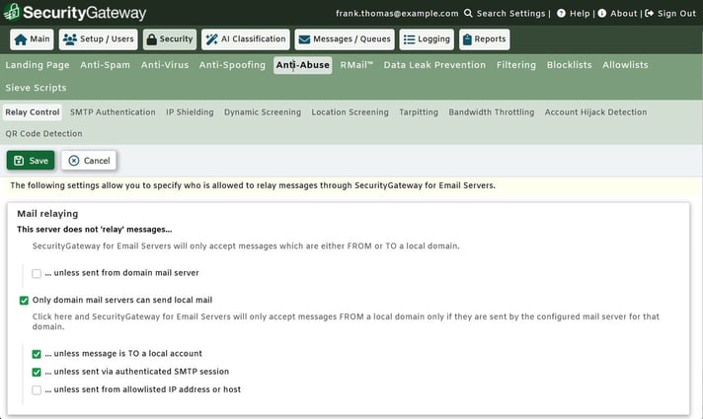Click the Cancel circle-x icon
703x419 pixels.
pyautogui.click(x=74, y=161)
